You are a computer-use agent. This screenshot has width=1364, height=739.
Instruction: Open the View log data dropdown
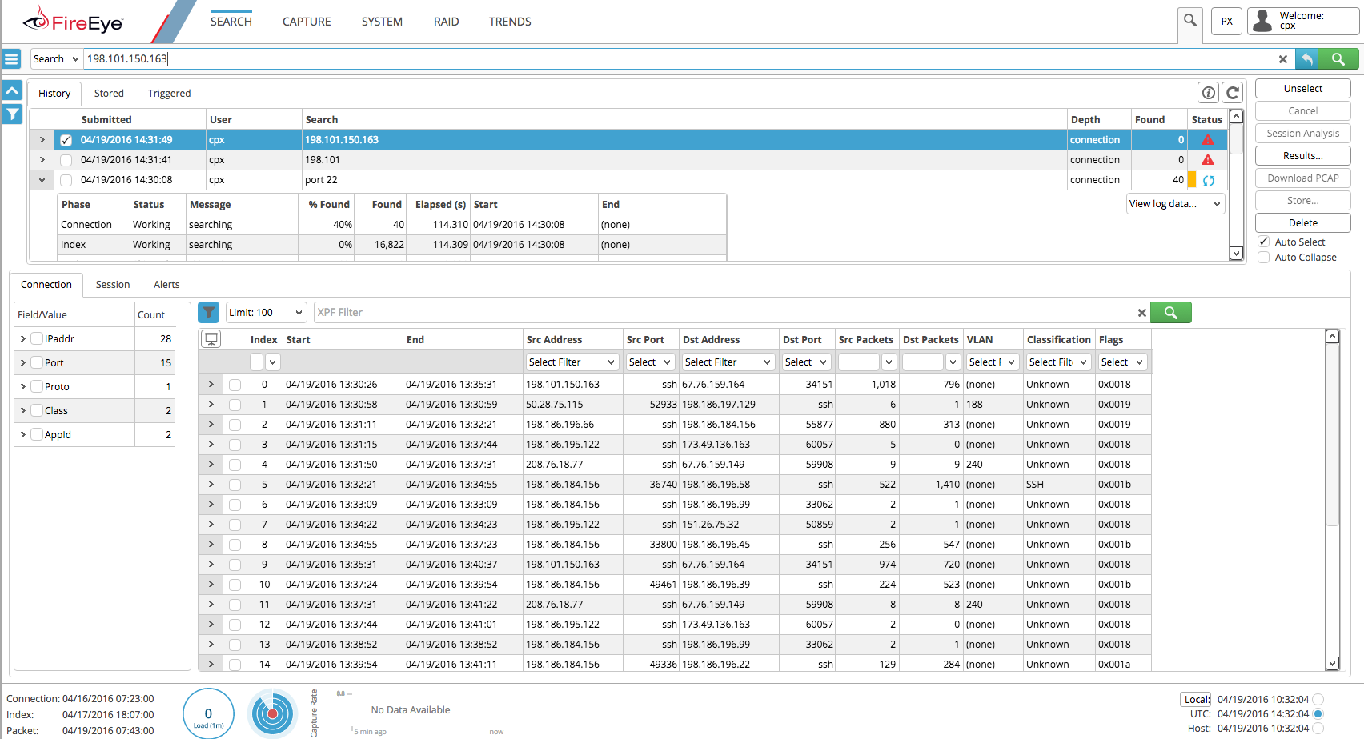1176,204
